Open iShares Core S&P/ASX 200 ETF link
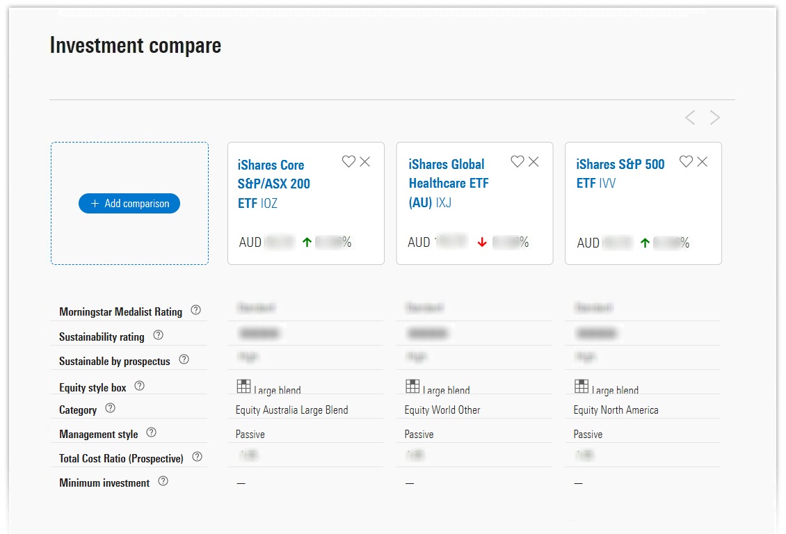 tap(273, 184)
